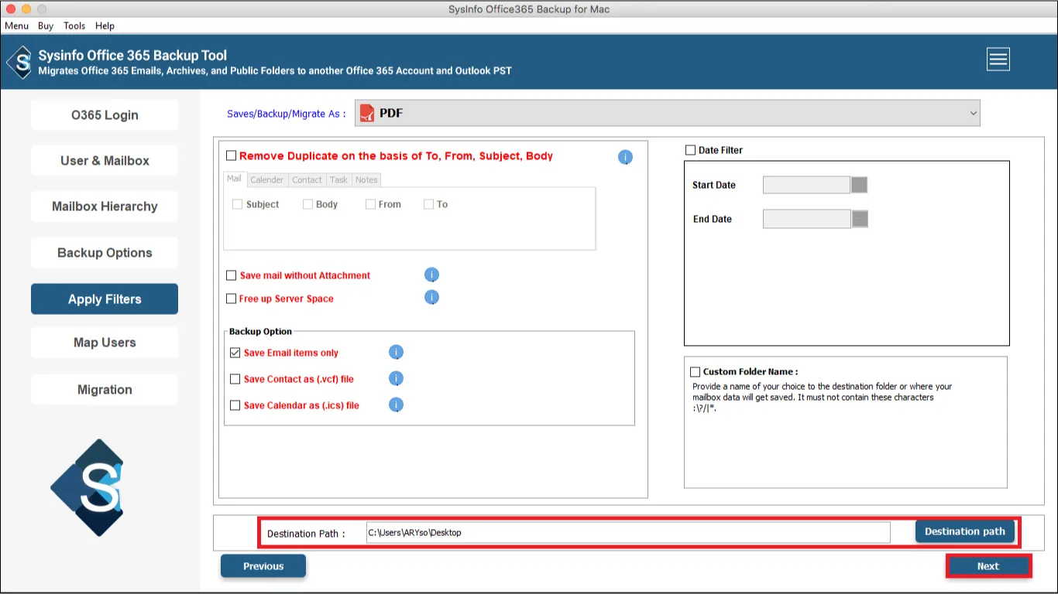Click info icon beside Save Calendar as .ics

click(x=396, y=405)
